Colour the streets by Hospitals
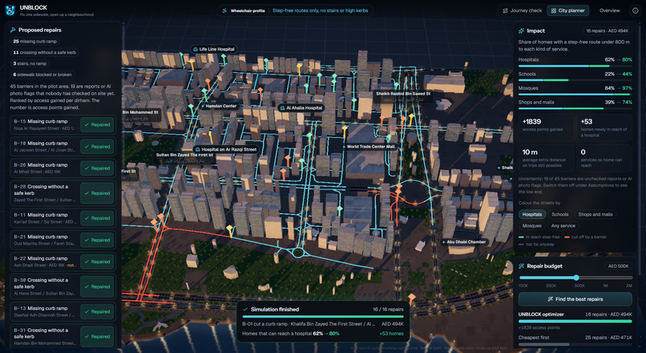 click(x=532, y=214)
